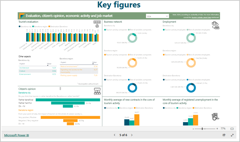
Task: Click the zoom in plus button
Action: tap(217, 129)
